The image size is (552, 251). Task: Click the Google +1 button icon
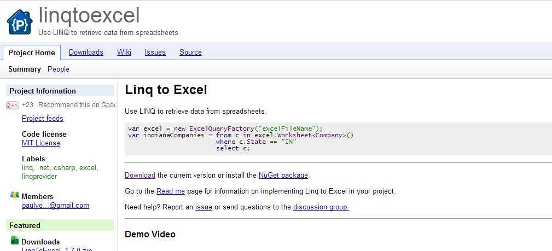click(13, 105)
